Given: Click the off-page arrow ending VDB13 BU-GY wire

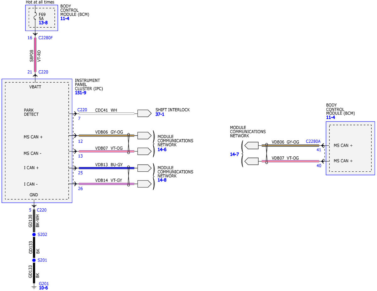Looking at the screenshot, I should coord(144,168).
